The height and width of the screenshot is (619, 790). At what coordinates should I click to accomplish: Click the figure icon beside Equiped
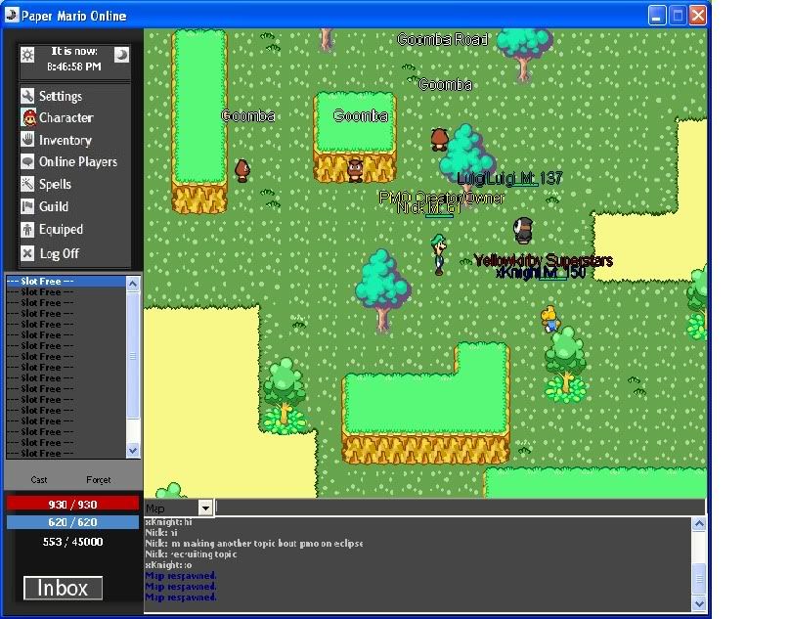click(x=27, y=230)
